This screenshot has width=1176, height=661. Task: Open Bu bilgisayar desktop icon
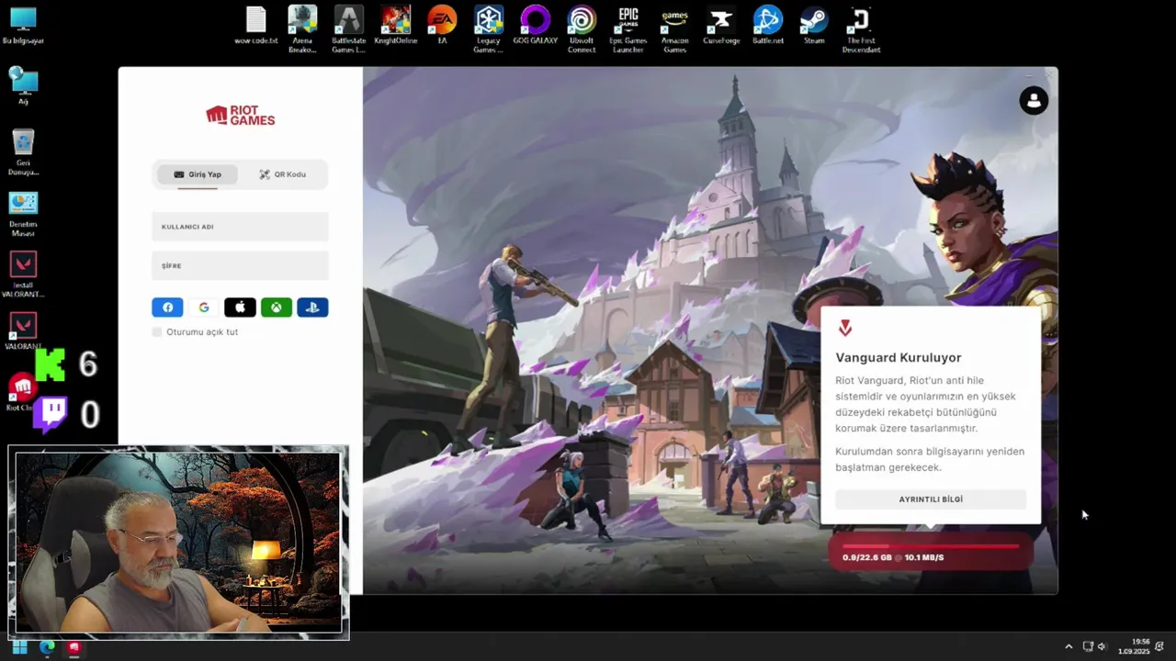click(23, 26)
